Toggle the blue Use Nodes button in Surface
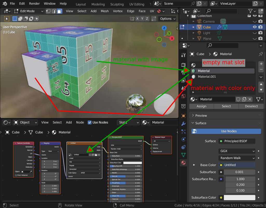The image size is (266, 208). coord(226,131)
